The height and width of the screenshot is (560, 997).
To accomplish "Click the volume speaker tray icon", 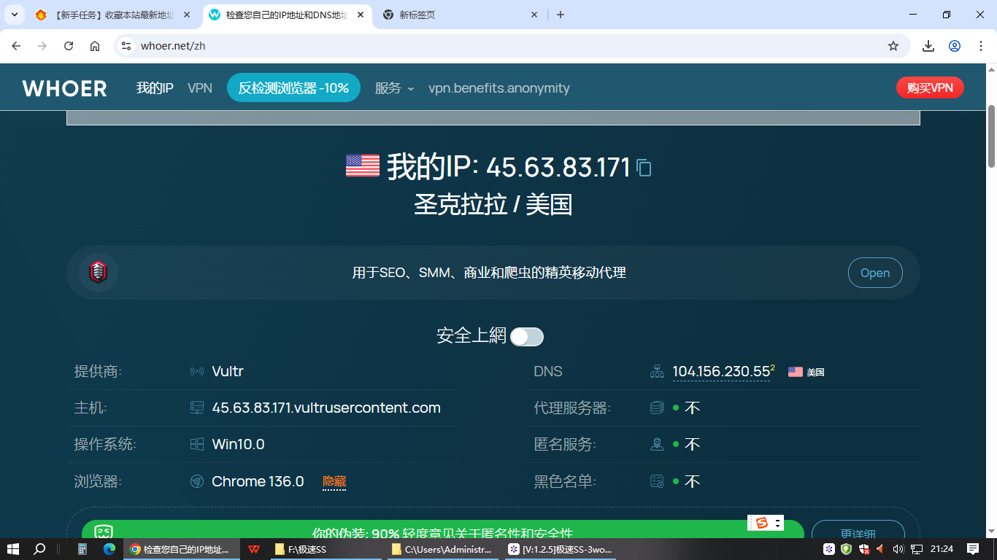I will point(898,549).
